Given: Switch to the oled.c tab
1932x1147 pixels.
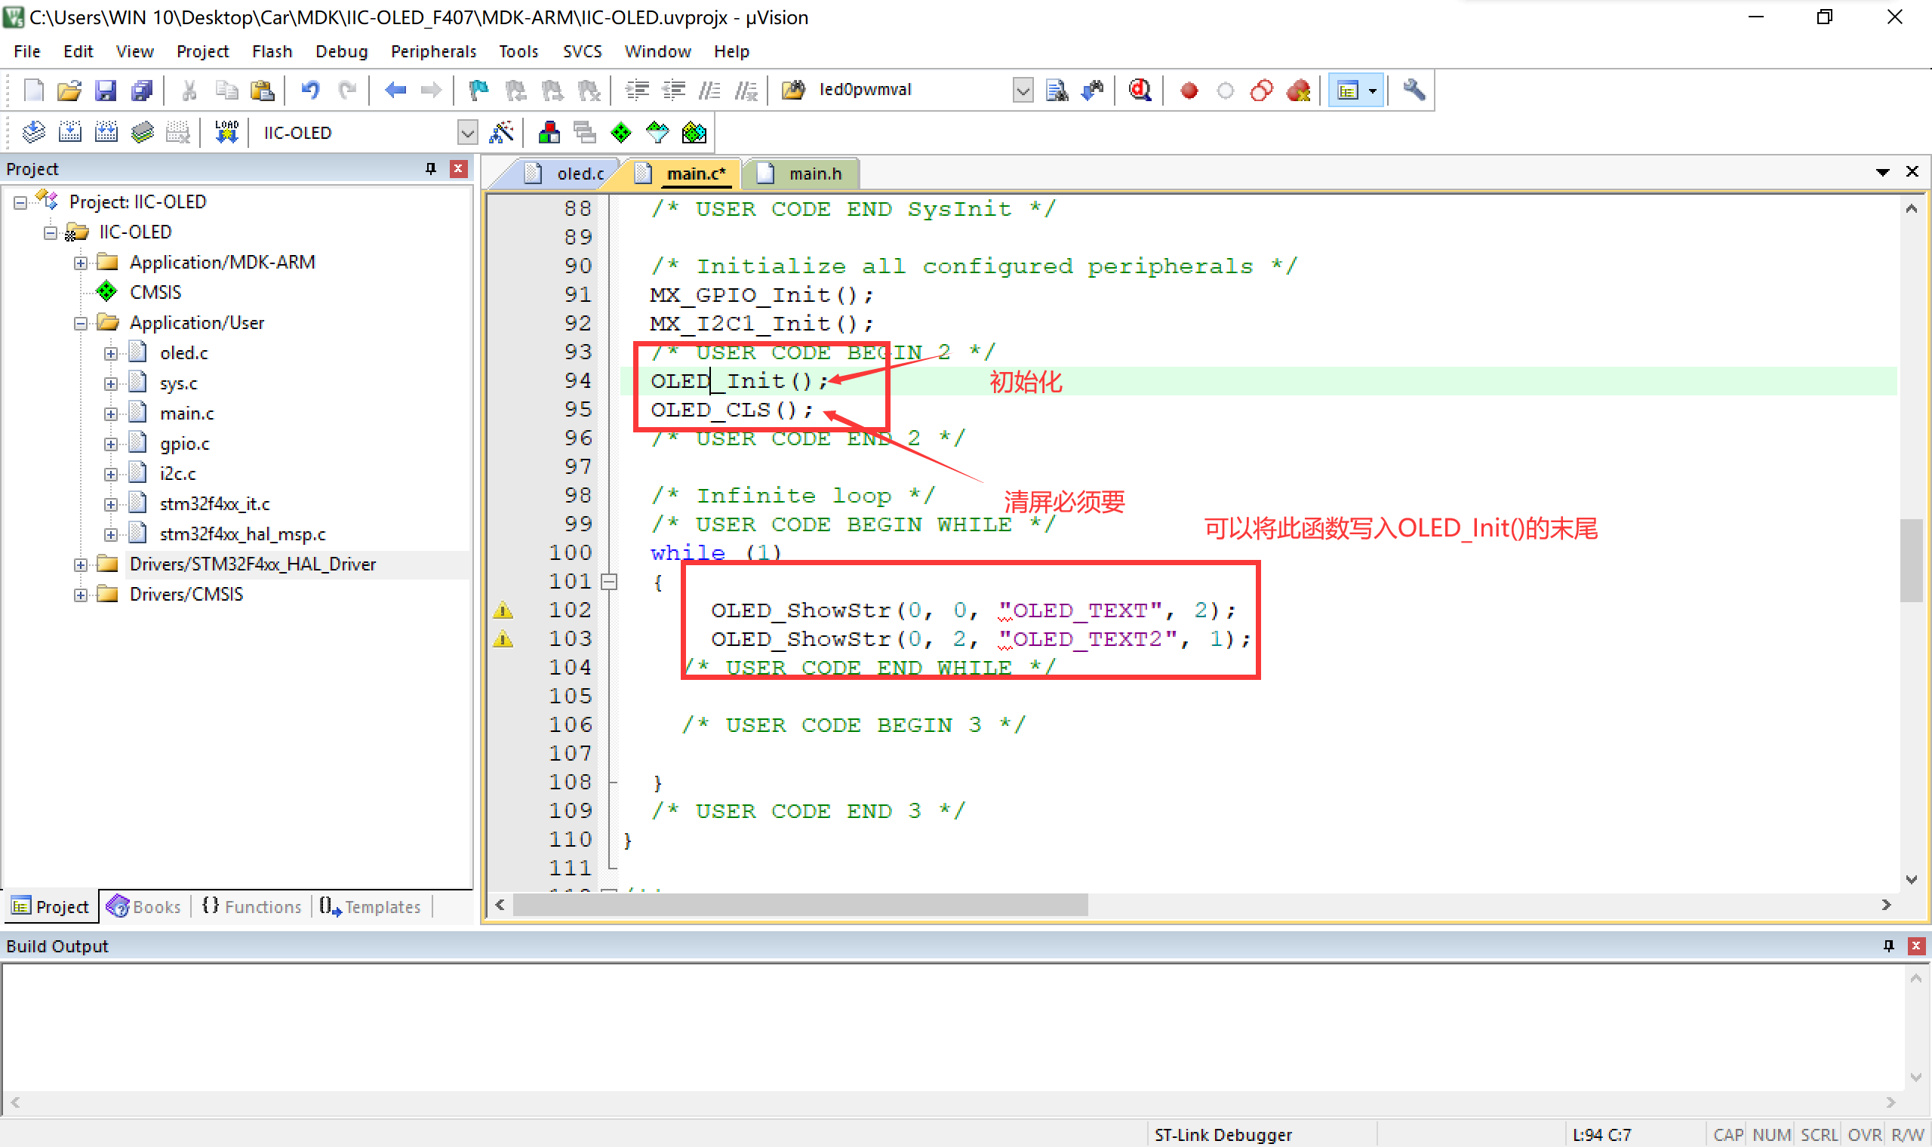Looking at the screenshot, I should 578,173.
